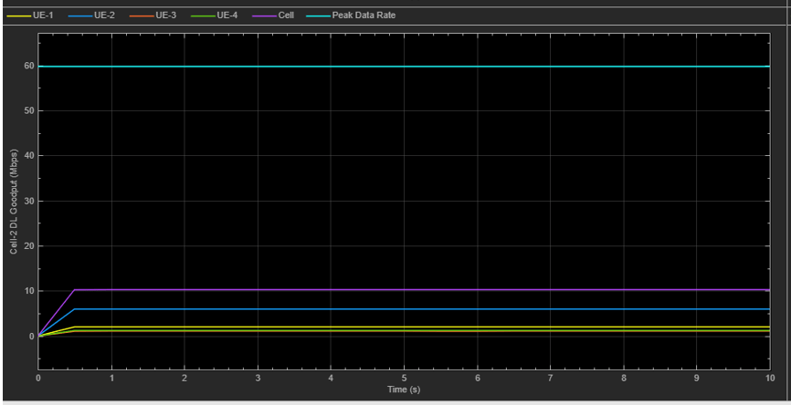
Task: Click the x-axis tick label 9
Action: (697, 378)
